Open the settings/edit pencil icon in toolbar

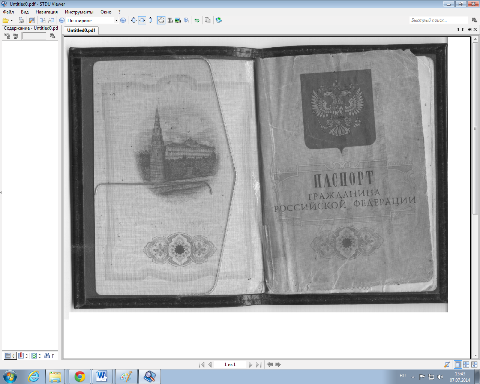tap(32, 20)
